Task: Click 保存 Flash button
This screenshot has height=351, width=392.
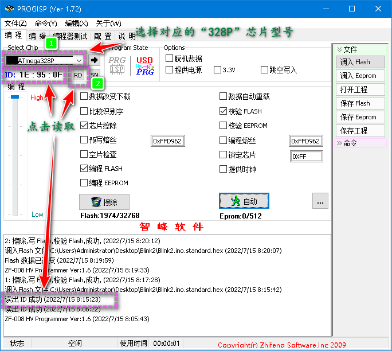Action: click(360, 103)
